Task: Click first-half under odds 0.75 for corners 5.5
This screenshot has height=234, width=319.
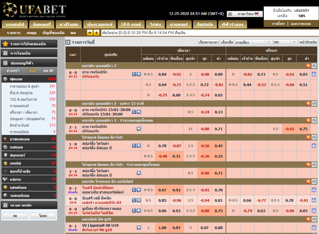Action: 303,129
